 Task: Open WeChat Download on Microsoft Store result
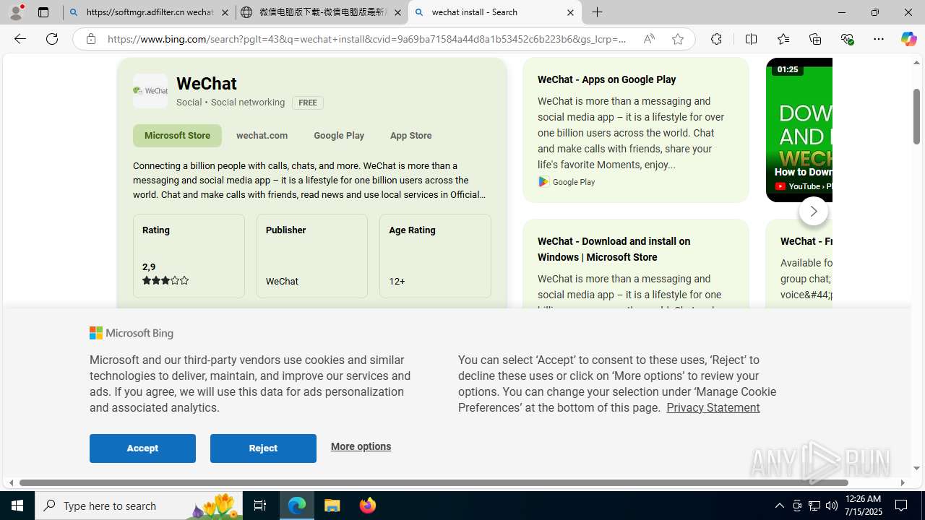pos(614,249)
